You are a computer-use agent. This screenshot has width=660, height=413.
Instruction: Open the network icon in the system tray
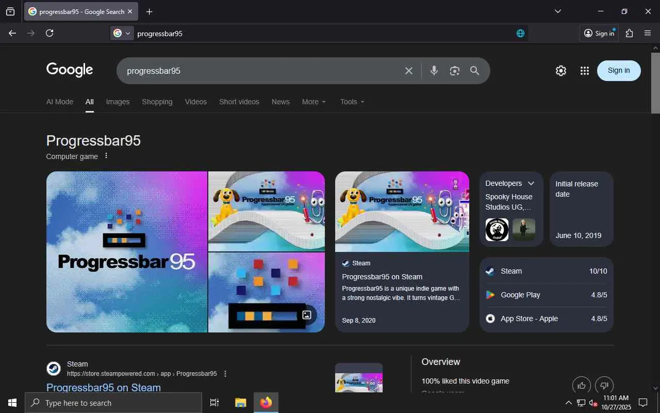581,403
